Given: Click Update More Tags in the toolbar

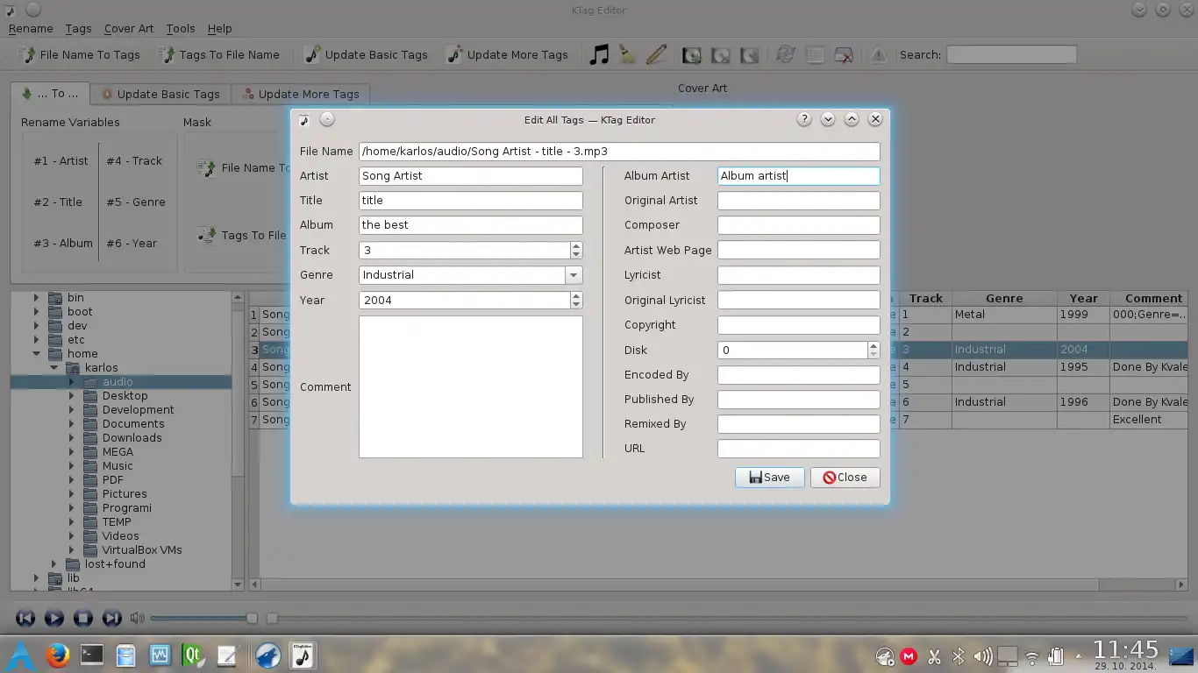Looking at the screenshot, I should click(x=508, y=54).
